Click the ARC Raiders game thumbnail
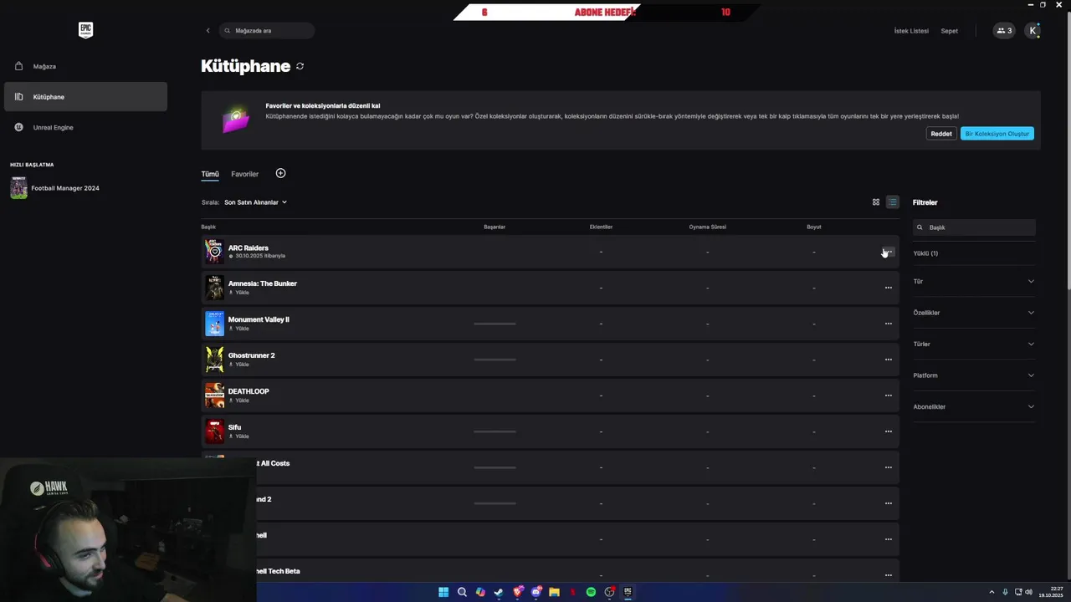This screenshot has height=602, width=1071. [214, 252]
